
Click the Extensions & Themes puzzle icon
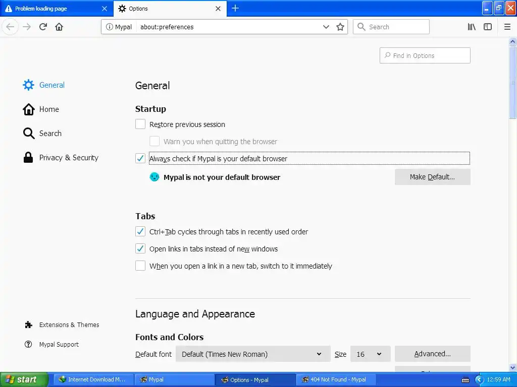(x=28, y=325)
